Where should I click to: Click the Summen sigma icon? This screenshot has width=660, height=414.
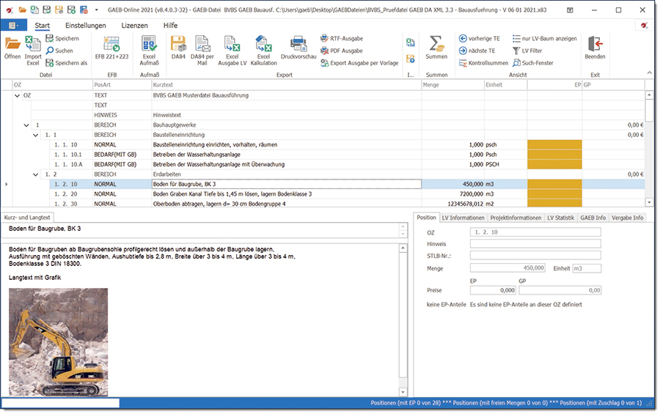436,44
